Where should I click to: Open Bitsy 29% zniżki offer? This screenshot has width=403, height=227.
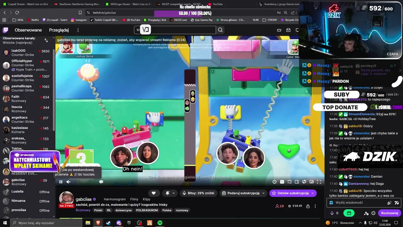[x=198, y=193]
